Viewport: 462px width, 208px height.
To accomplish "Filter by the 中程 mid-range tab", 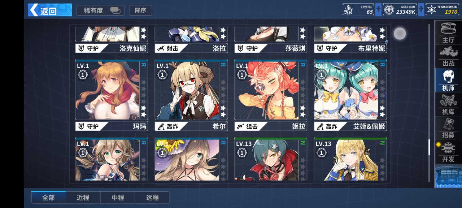I will click(118, 198).
